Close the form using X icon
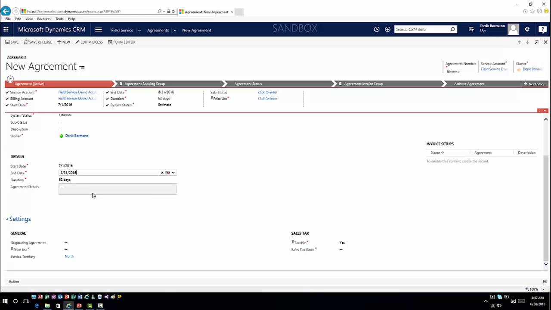Image resolution: width=551 pixels, height=310 pixels. tap(545, 42)
